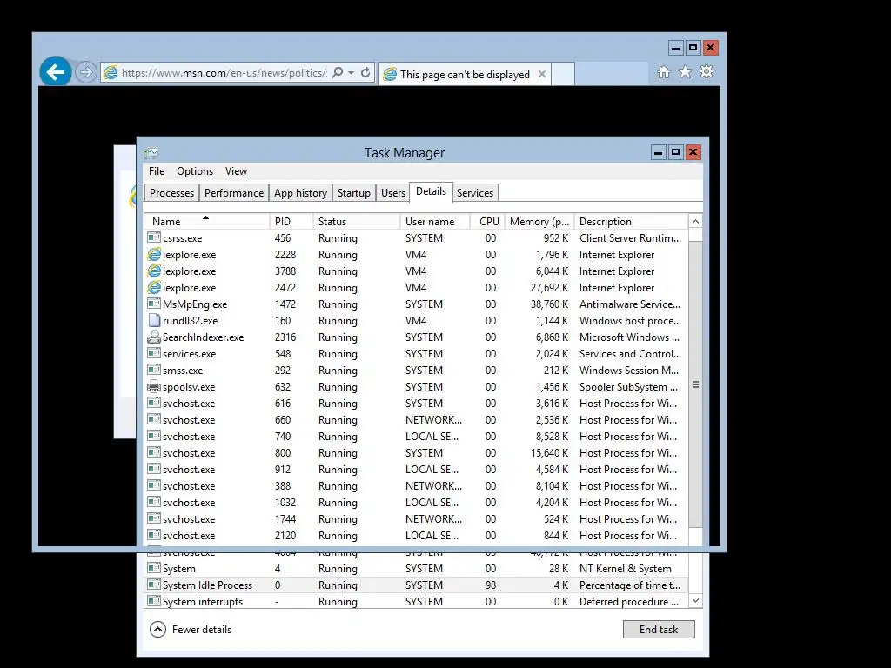
Task: Click the search magnifier in address bar
Action: pyautogui.click(x=338, y=73)
